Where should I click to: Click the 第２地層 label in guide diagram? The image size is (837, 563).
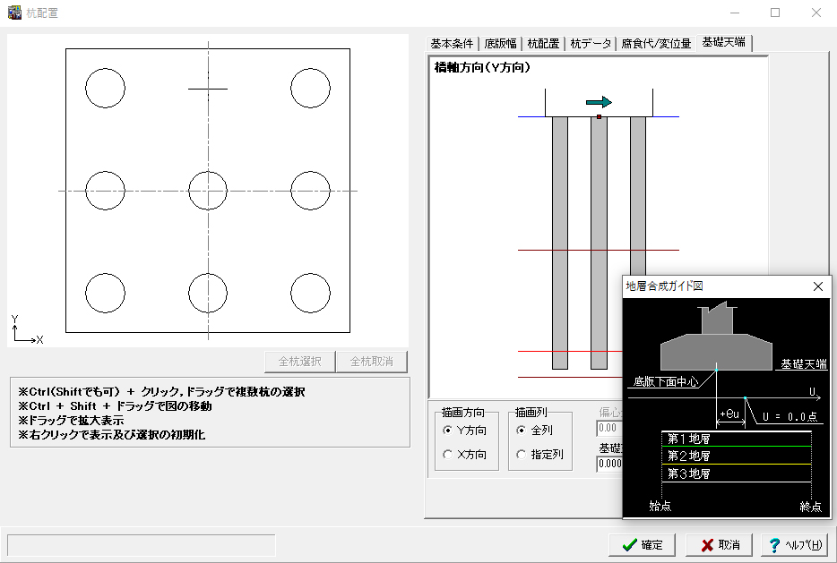689,456
